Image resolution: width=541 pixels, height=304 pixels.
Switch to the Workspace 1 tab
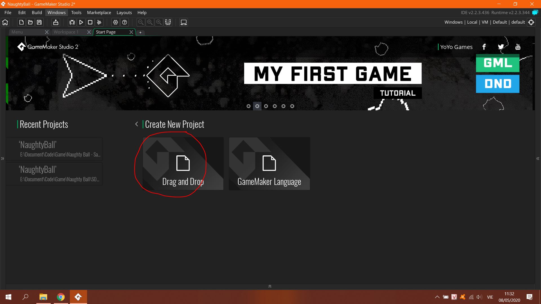point(66,32)
